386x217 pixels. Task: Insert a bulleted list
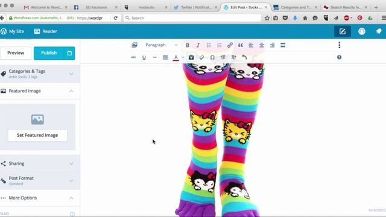209,45
